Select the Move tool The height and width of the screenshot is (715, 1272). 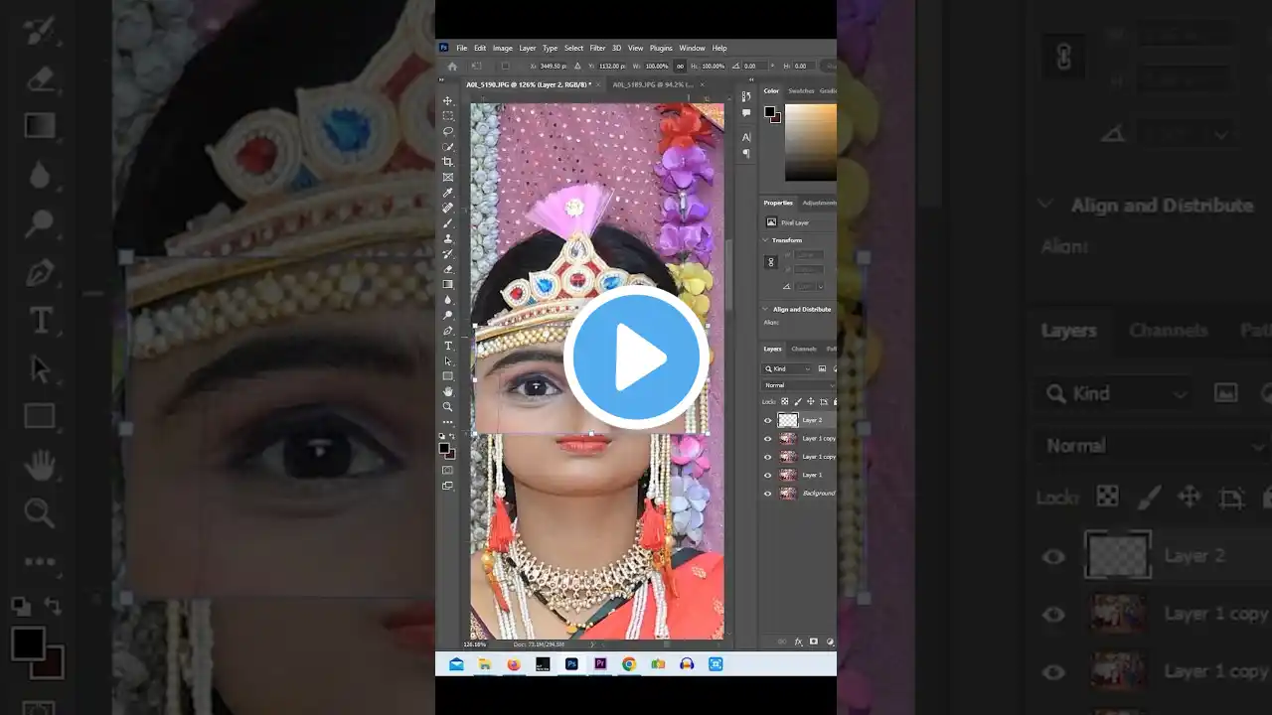tap(448, 98)
